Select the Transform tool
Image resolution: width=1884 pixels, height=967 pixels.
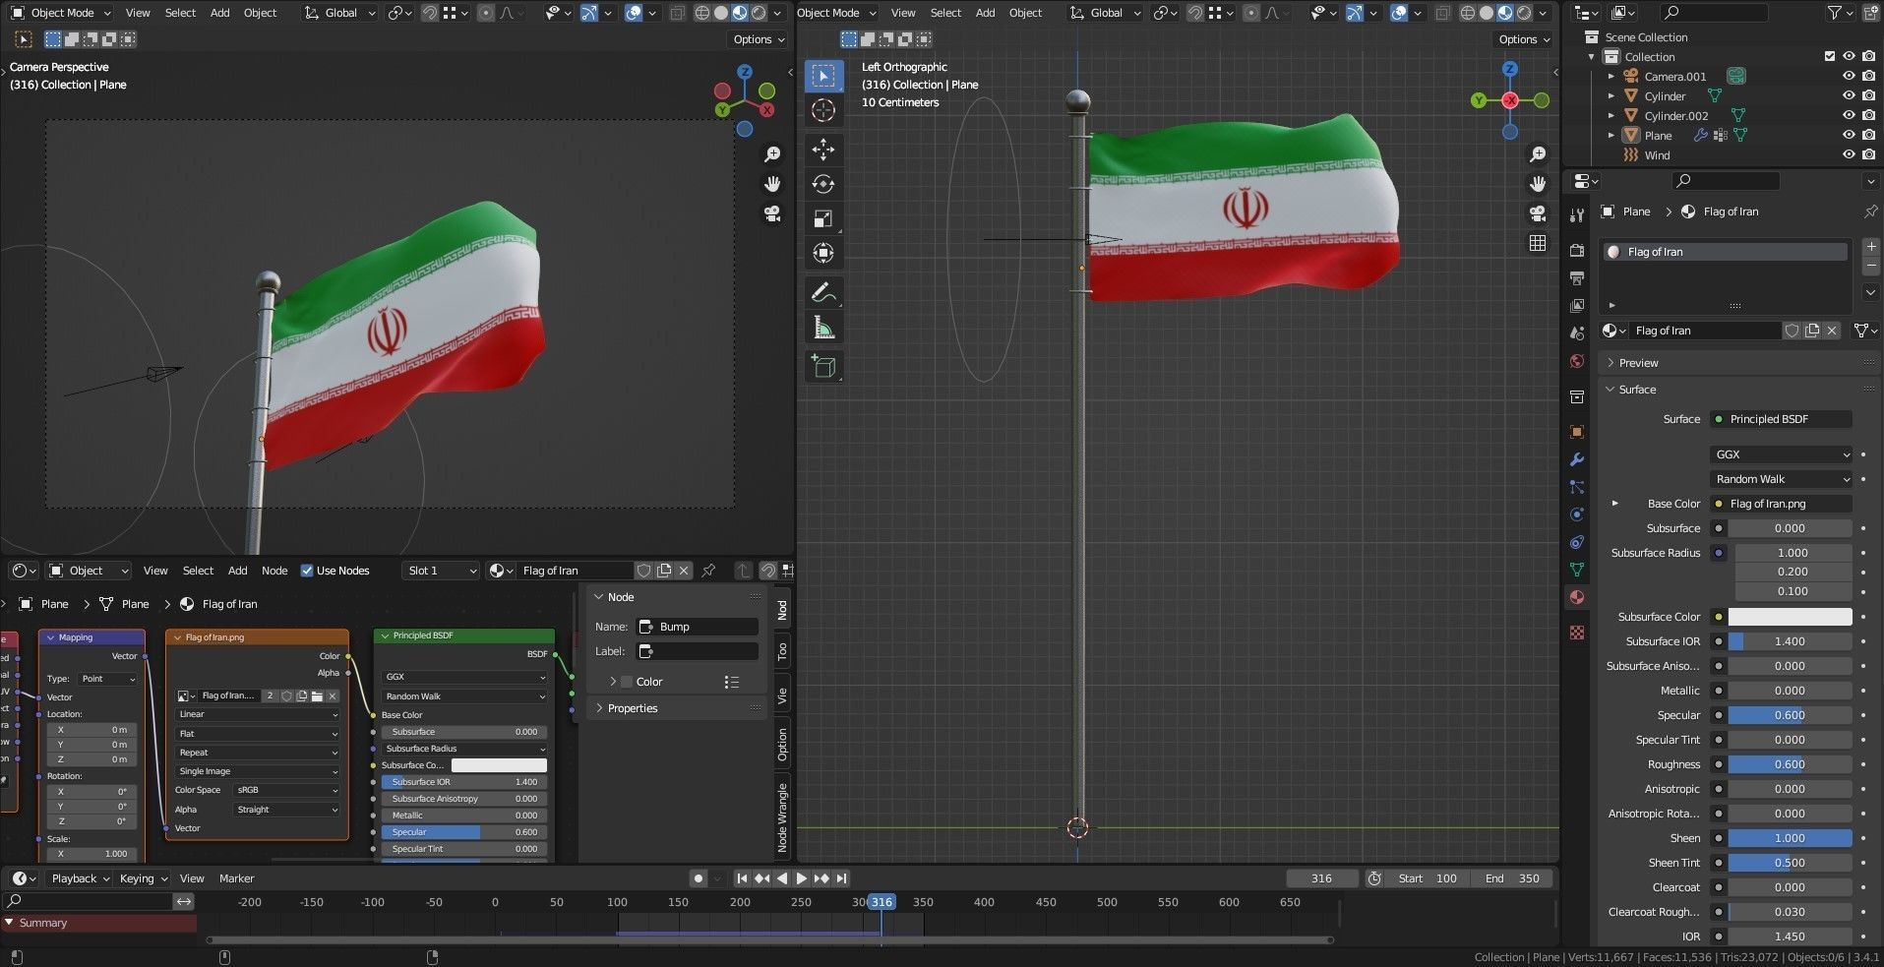click(x=823, y=253)
